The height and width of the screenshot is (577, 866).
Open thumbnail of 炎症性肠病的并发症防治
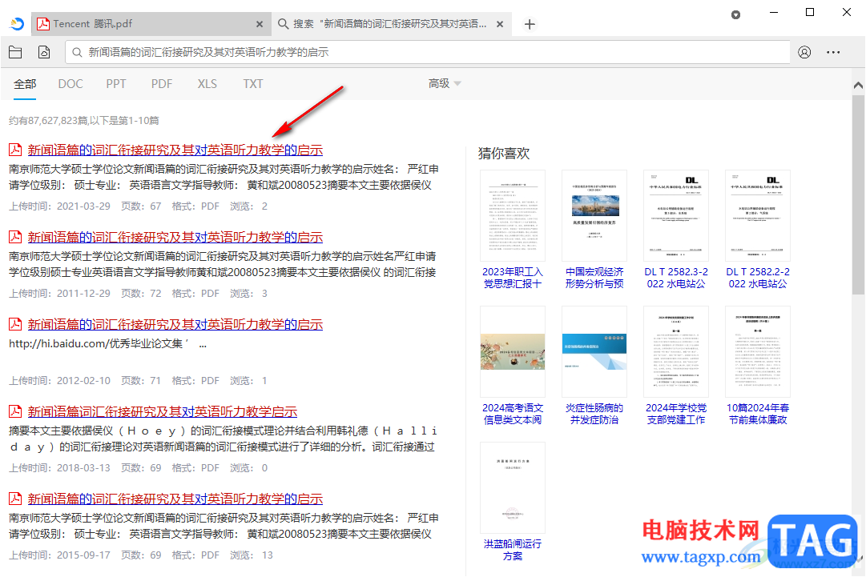pos(594,352)
